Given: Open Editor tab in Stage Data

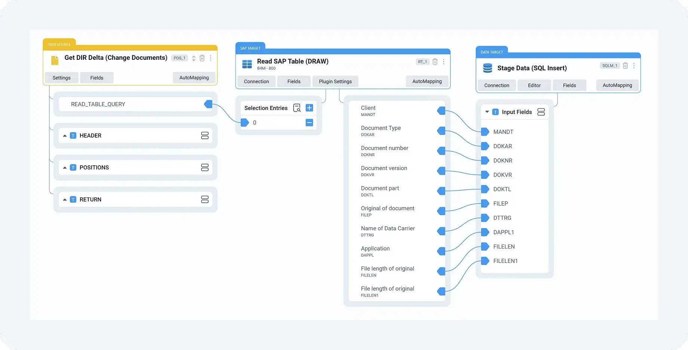Looking at the screenshot, I should point(534,85).
